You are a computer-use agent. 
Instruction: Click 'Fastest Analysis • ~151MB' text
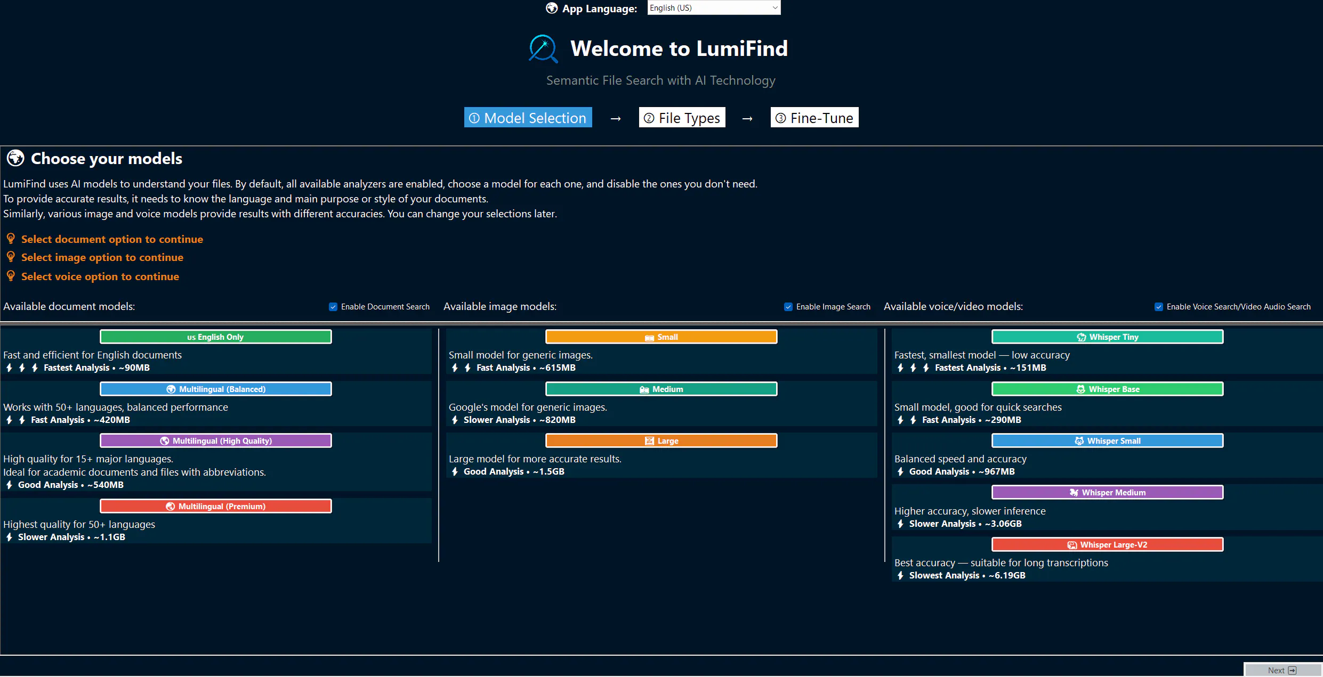(990, 368)
